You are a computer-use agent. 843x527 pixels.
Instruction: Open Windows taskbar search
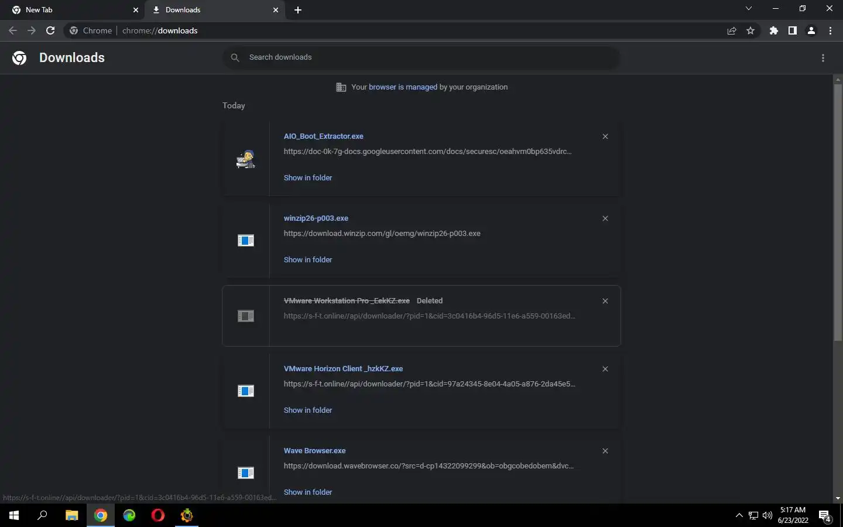(x=42, y=515)
